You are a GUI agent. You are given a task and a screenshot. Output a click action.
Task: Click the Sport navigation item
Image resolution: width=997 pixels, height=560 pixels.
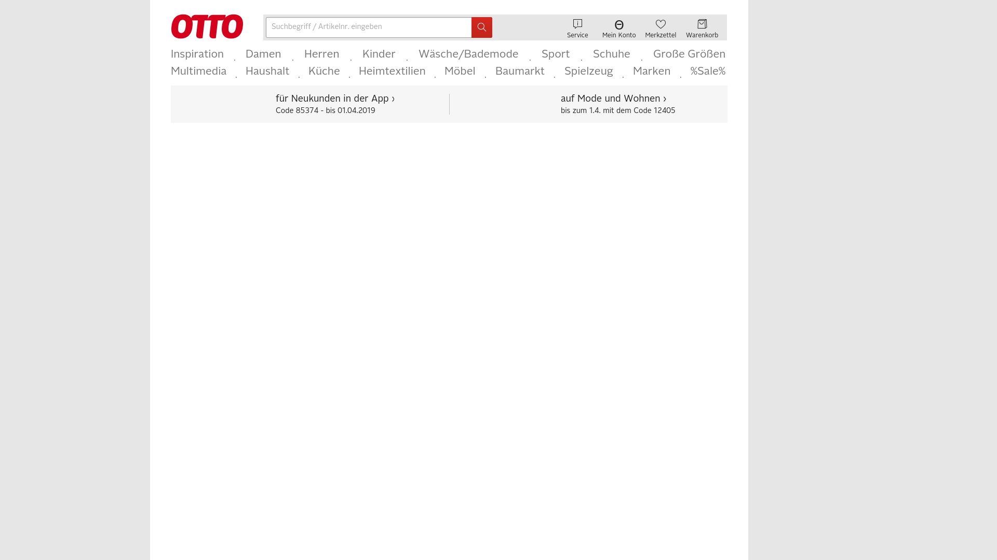[555, 54]
